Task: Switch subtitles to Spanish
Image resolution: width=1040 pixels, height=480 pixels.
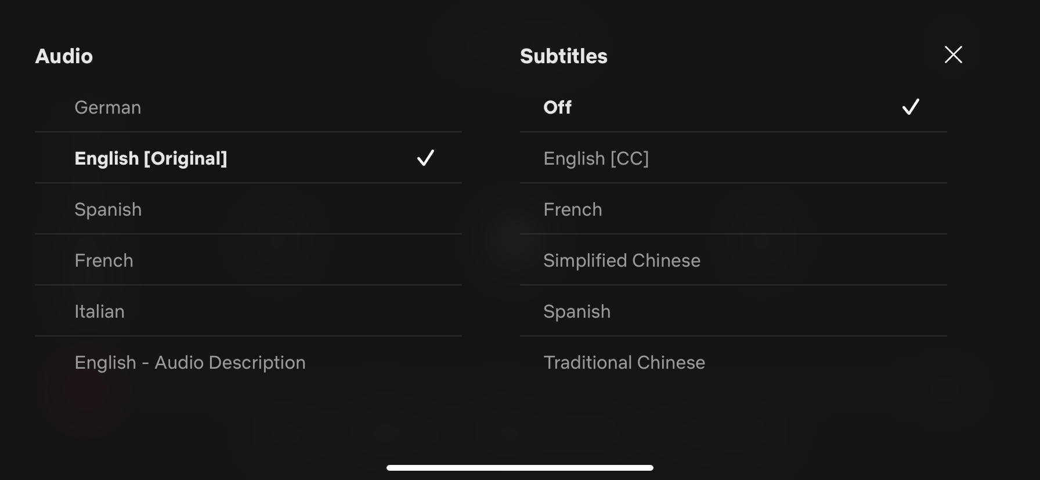Action: point(577,311)
